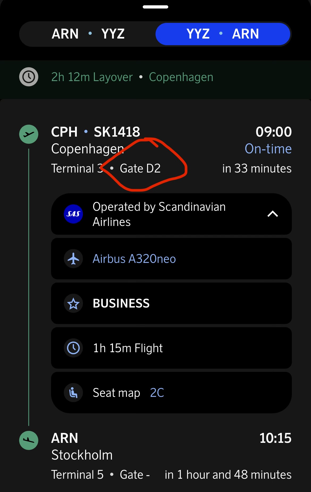
Task: Tap the BUSINESS cabin class row
Action: coord(171,304)
